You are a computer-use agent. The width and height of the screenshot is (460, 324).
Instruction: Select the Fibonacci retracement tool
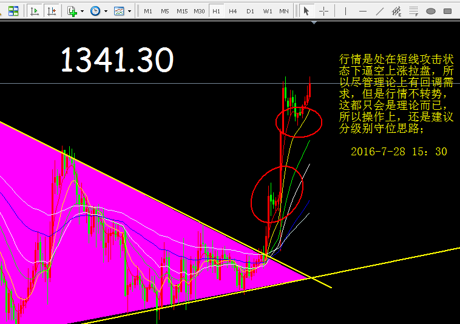pyautogui.click(x=414, y=11)
